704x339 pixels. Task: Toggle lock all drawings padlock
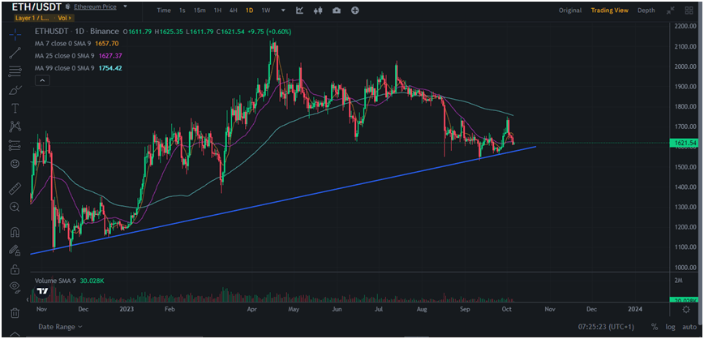coord(15,269)
